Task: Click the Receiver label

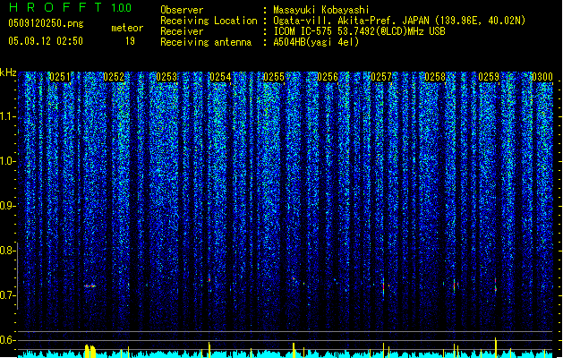Action: click(182, 31)
